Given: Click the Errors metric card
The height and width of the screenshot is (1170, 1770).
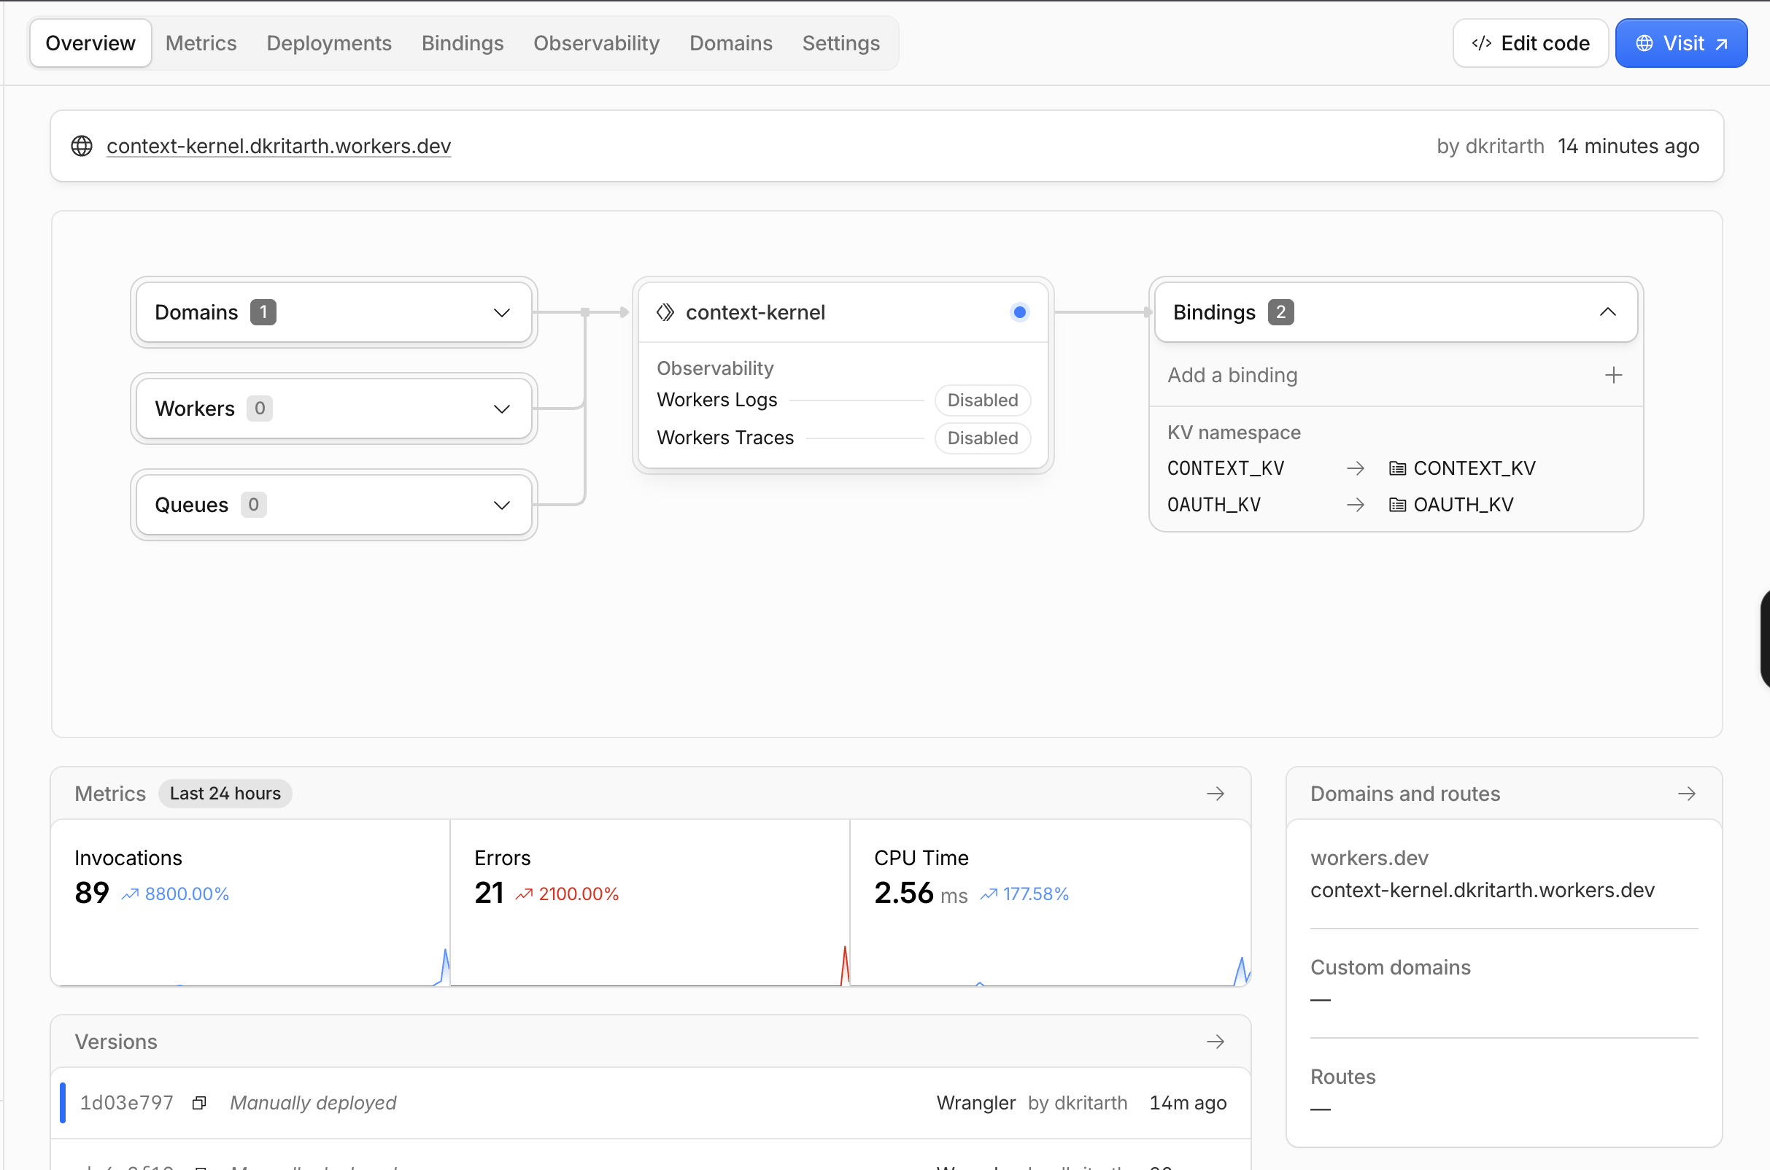Looking at the screenshot, I should [x=650, y=904].
